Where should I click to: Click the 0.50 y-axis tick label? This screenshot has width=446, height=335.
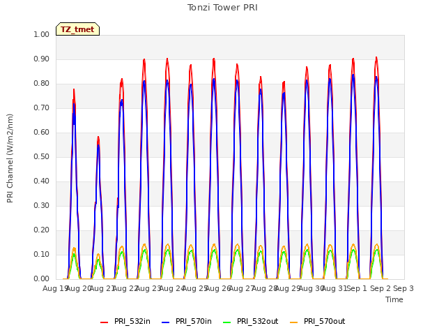click(x=42, y=156)
